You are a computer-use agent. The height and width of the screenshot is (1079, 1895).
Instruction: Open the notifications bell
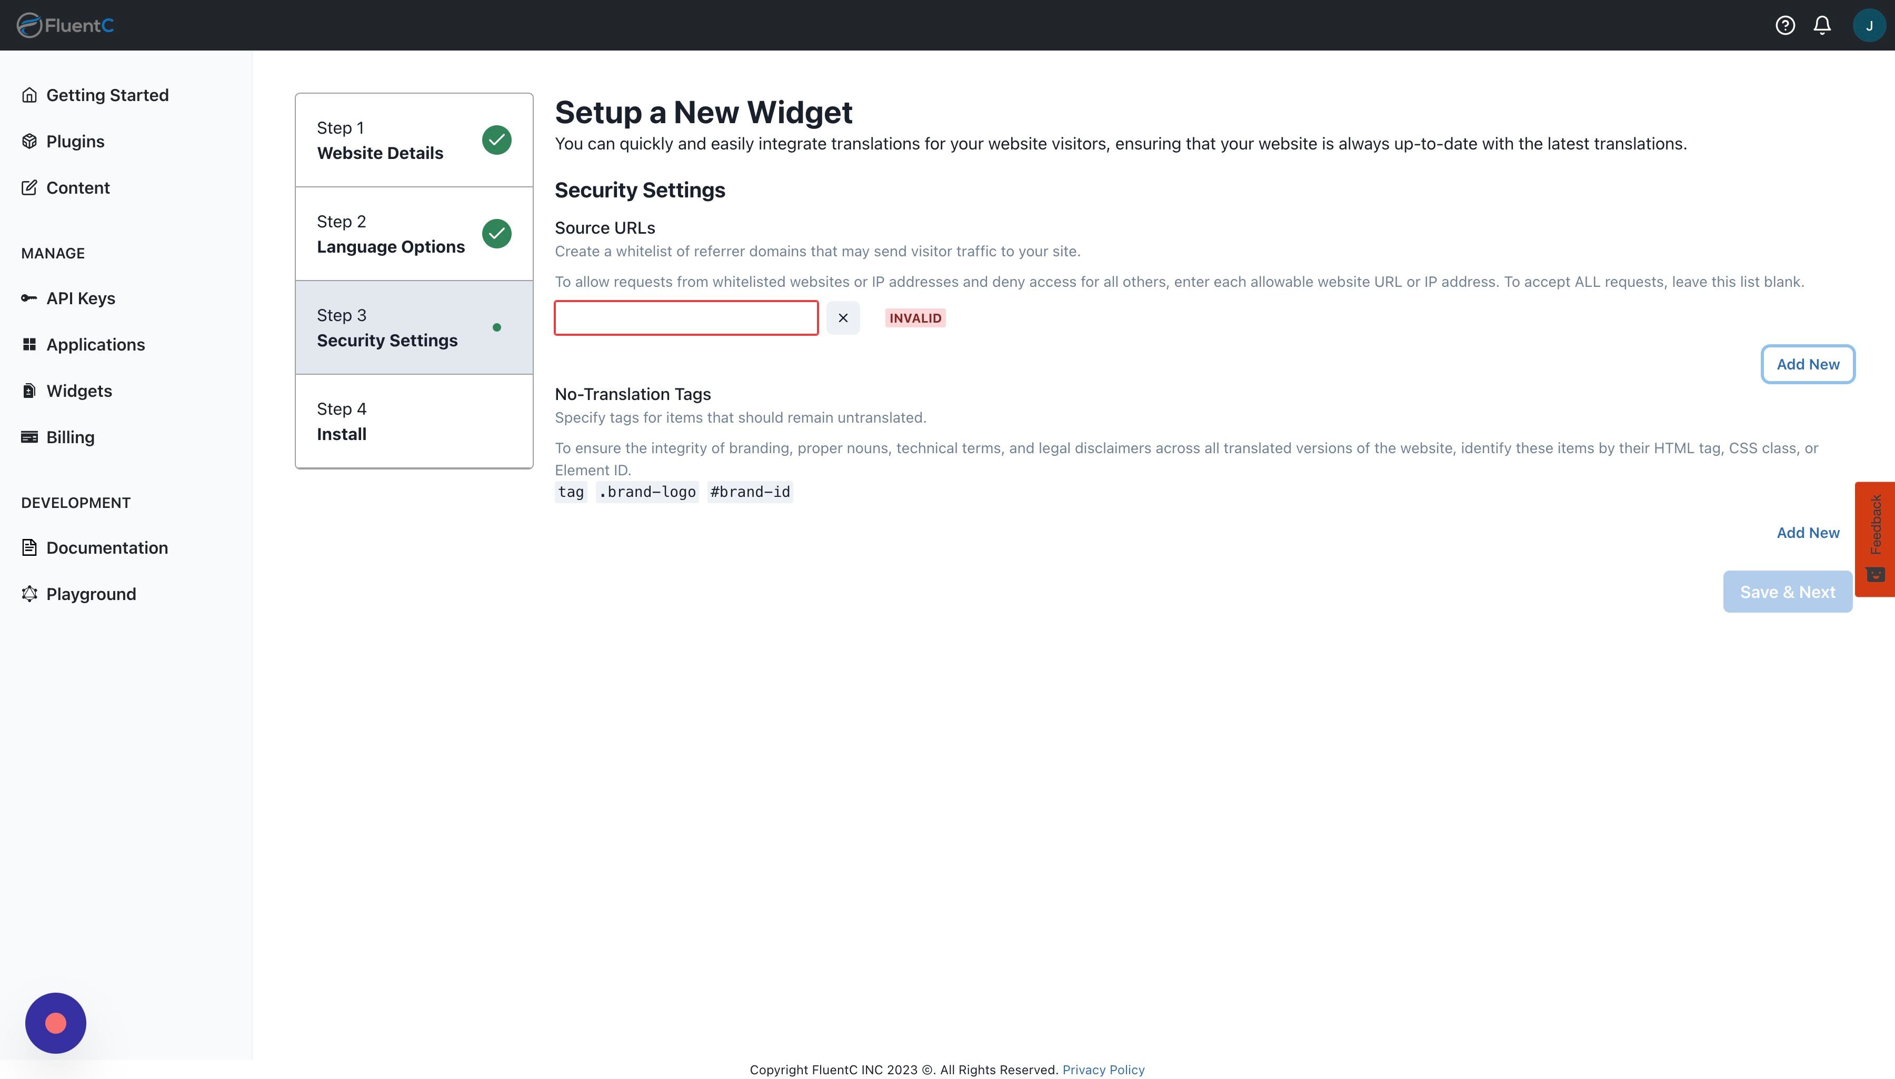pos(1822,25)
